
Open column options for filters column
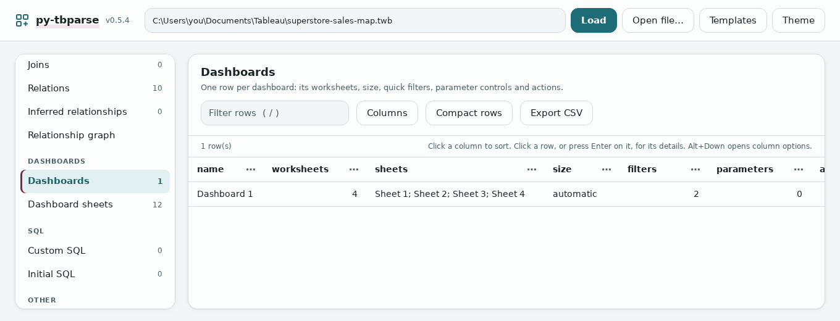tap(695, 169)
